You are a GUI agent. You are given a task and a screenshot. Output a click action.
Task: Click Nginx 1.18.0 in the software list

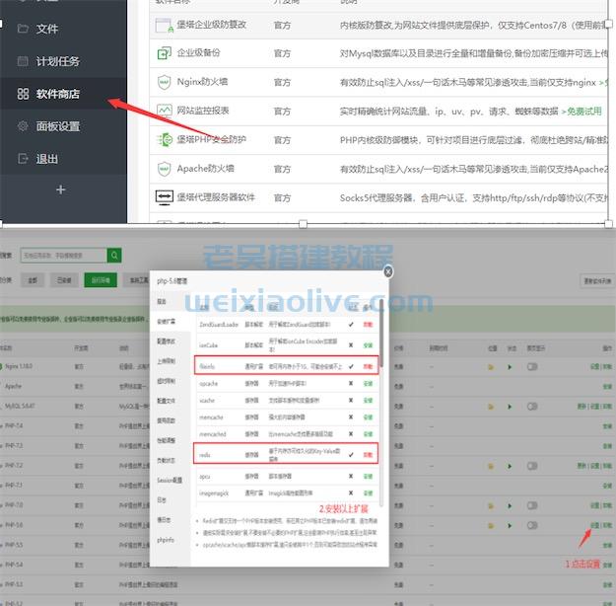pyautogui.click(x=18, y=366)
